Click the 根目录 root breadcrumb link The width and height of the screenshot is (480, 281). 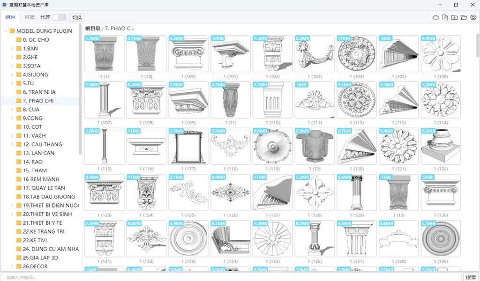pos(93,29)
